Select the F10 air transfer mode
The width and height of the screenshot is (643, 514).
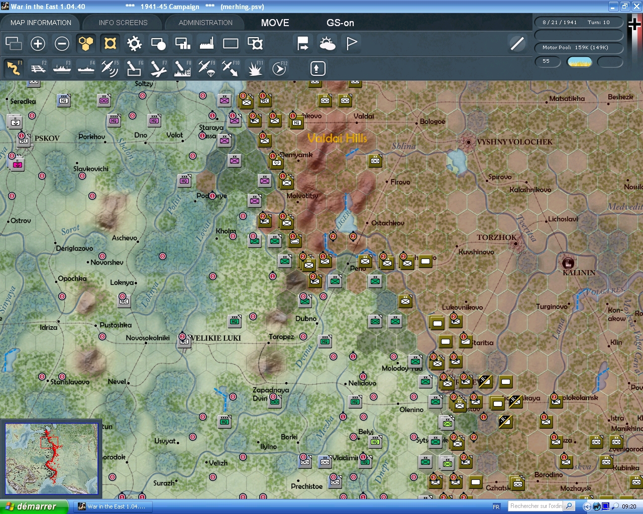231,68
